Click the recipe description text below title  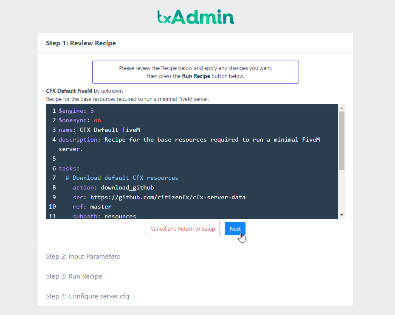[127, 99]
